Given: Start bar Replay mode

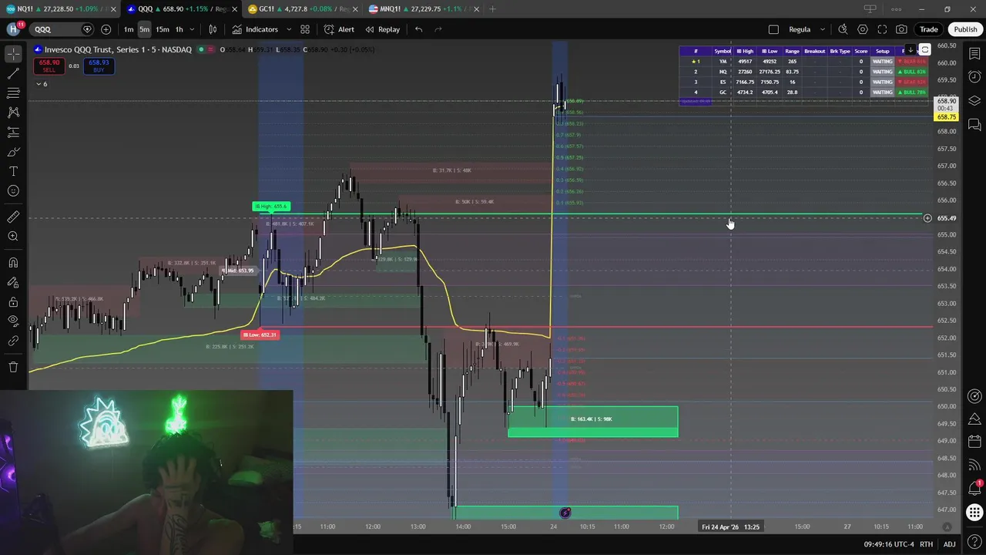Looking at the screenshot, I should 383,29.
